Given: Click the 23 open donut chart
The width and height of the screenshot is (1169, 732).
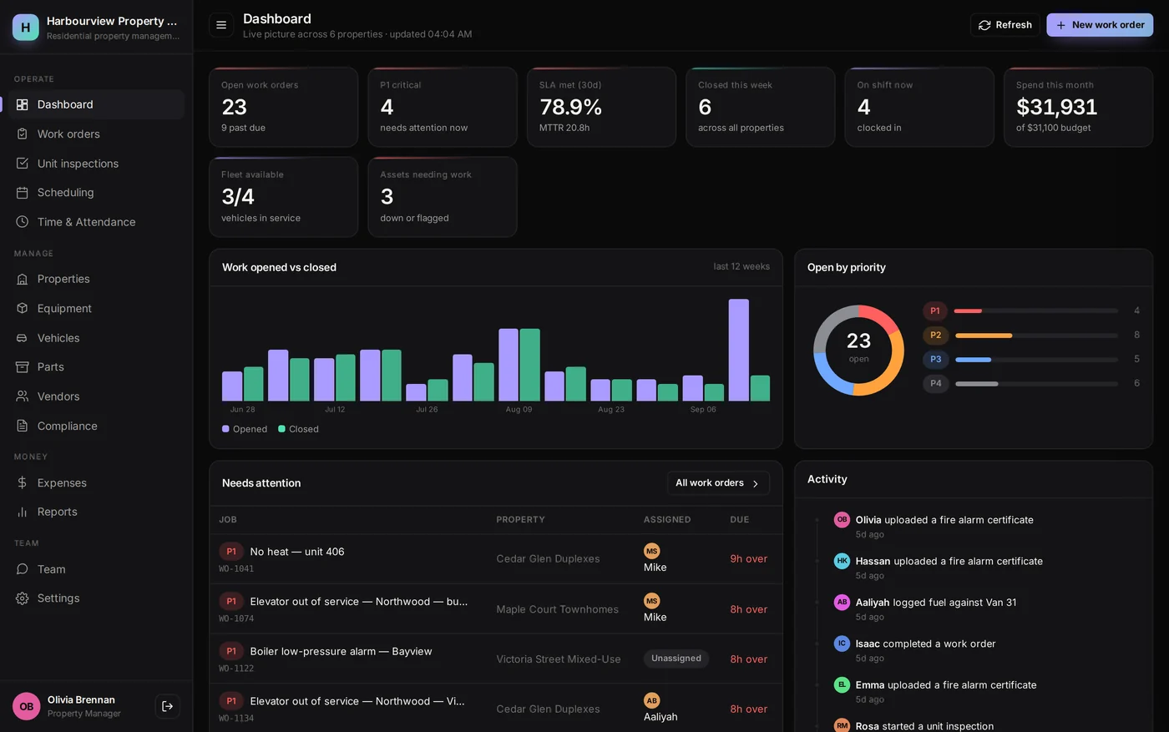Looking at the screenshot, I should 858,350.
